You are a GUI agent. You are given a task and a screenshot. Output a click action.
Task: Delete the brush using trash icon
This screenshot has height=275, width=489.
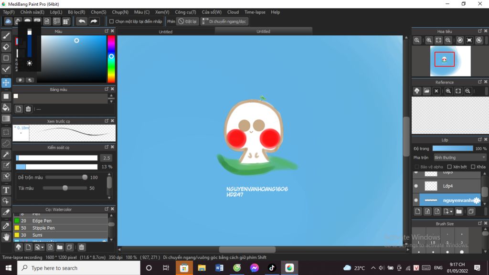(81, 247)
